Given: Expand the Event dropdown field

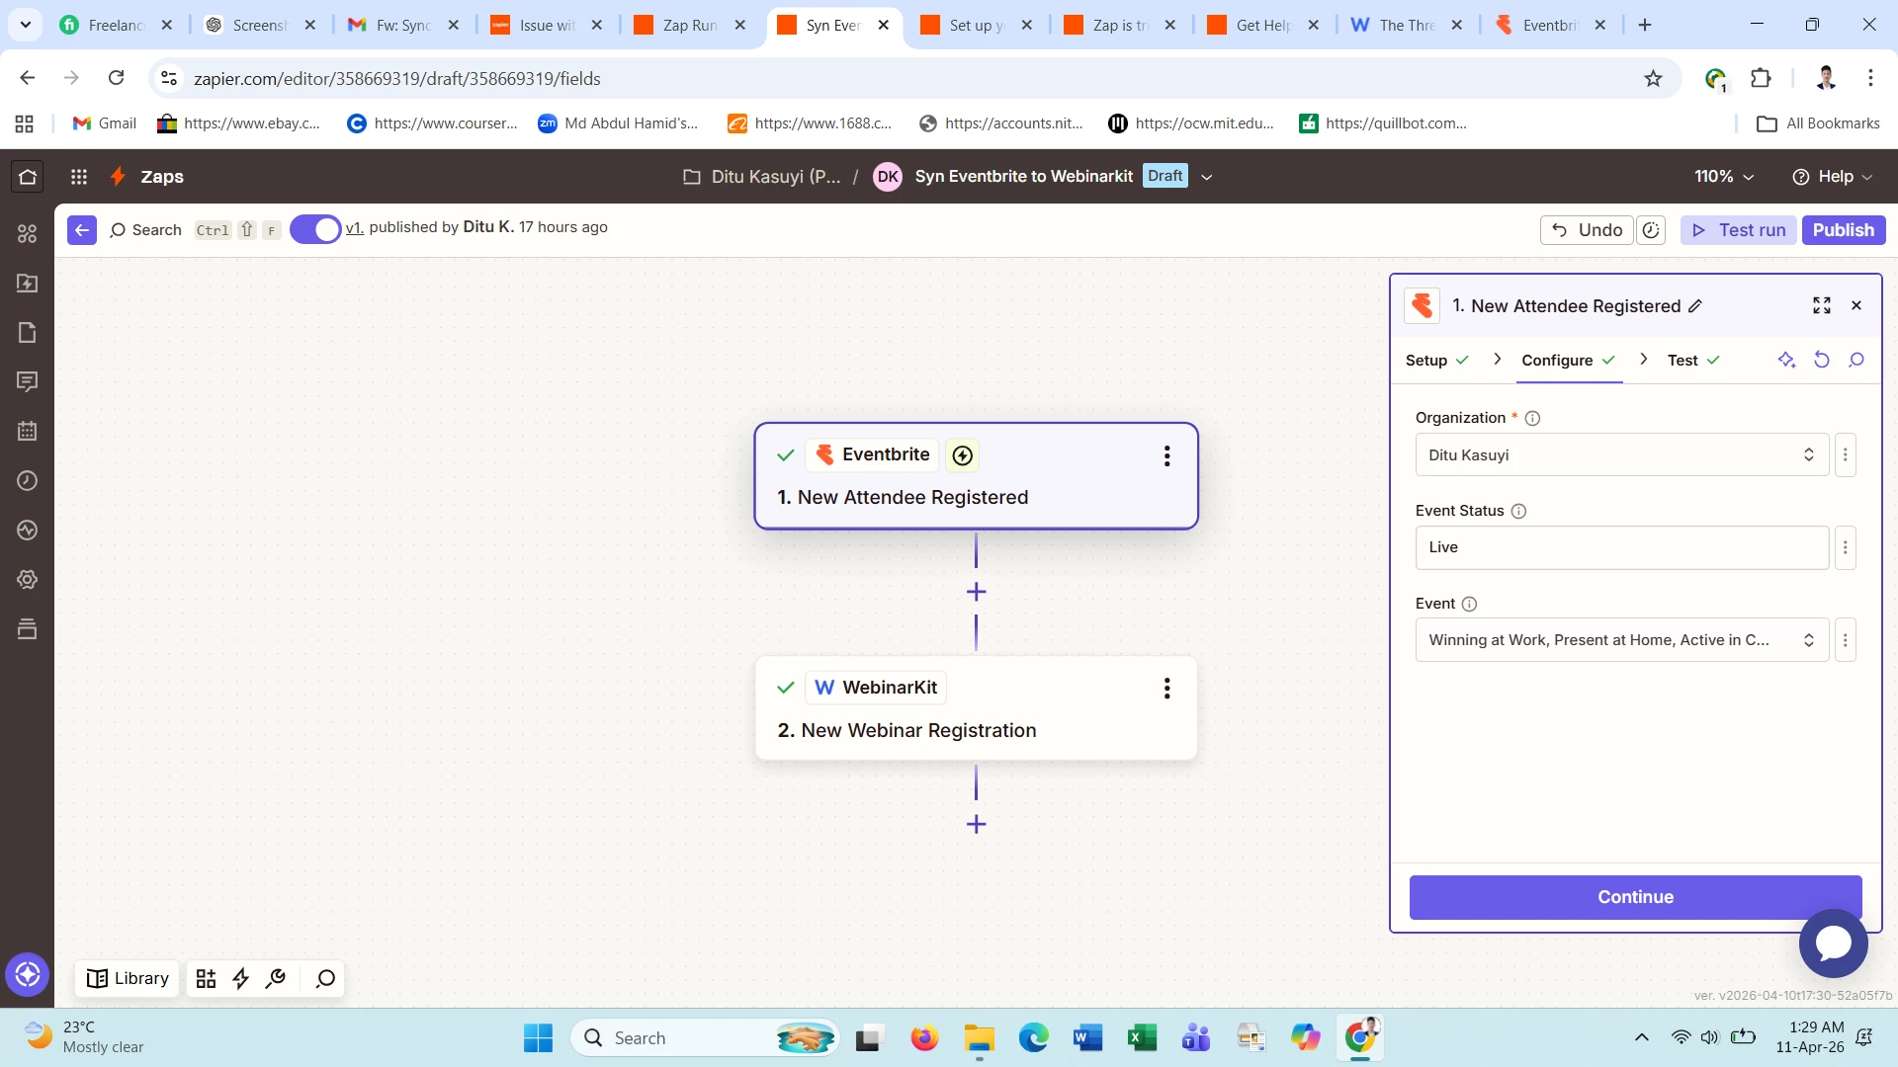Looking at the screenshot, I should 1621,640.
